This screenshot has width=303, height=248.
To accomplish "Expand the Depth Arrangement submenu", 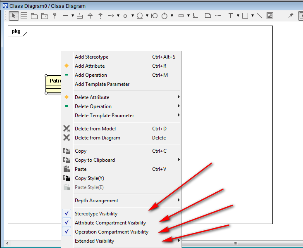I will [x=96, y=201].
